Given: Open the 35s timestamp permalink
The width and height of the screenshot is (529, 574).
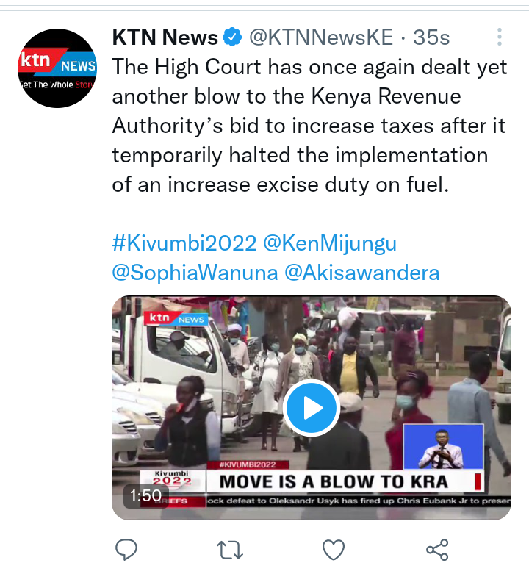Looking at the screenshot, I should click(431, 37).
